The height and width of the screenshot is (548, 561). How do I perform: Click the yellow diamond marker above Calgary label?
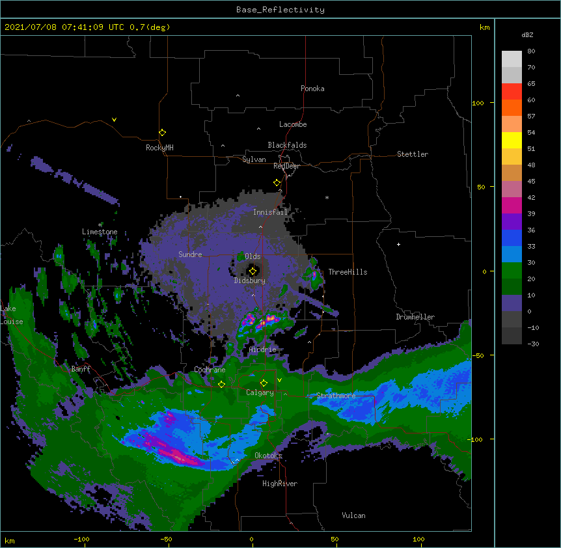pos(264,383)
